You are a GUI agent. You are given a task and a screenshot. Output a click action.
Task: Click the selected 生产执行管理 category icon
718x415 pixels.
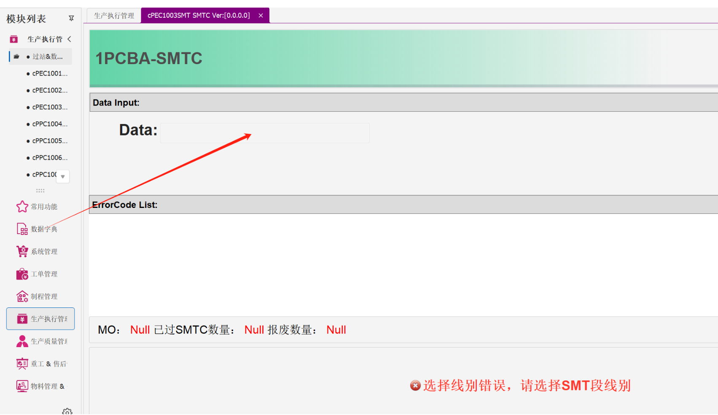click(22, 319)
